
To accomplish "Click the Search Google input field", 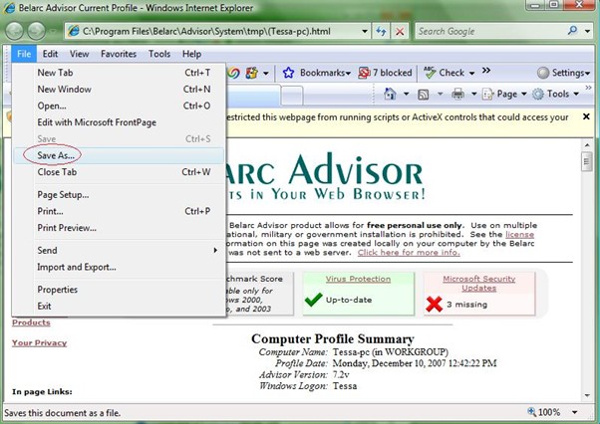I will coord(489,31).
